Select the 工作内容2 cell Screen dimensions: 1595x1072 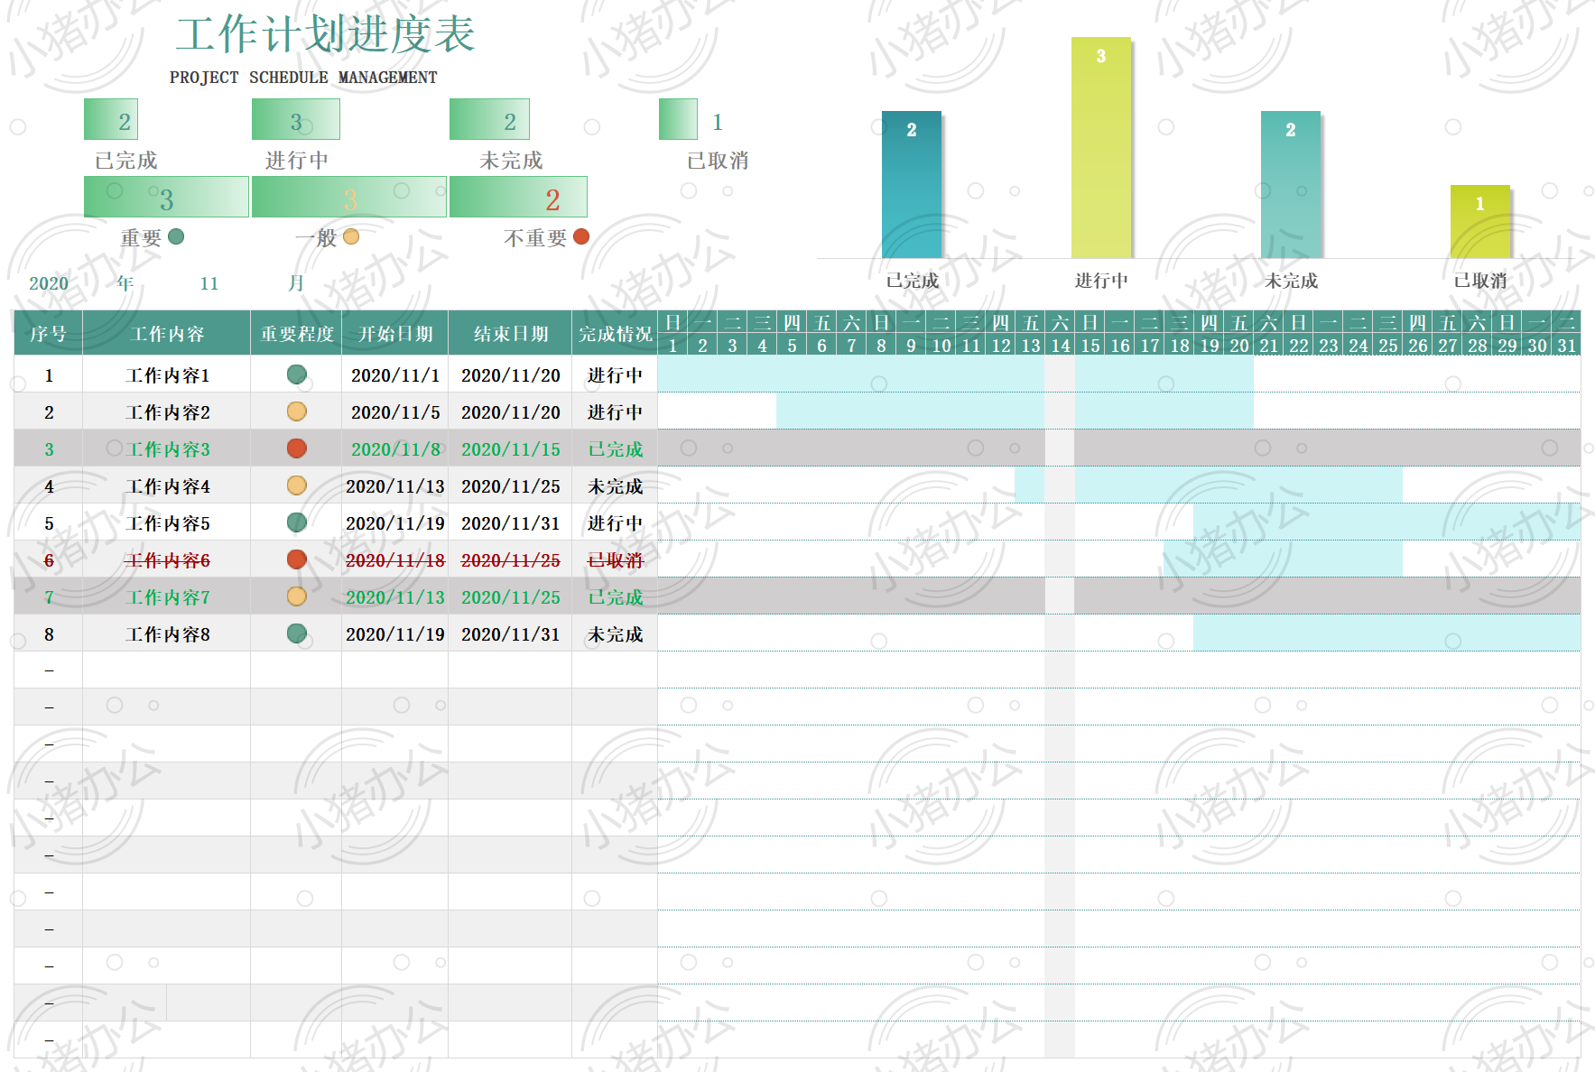(166, 411)
